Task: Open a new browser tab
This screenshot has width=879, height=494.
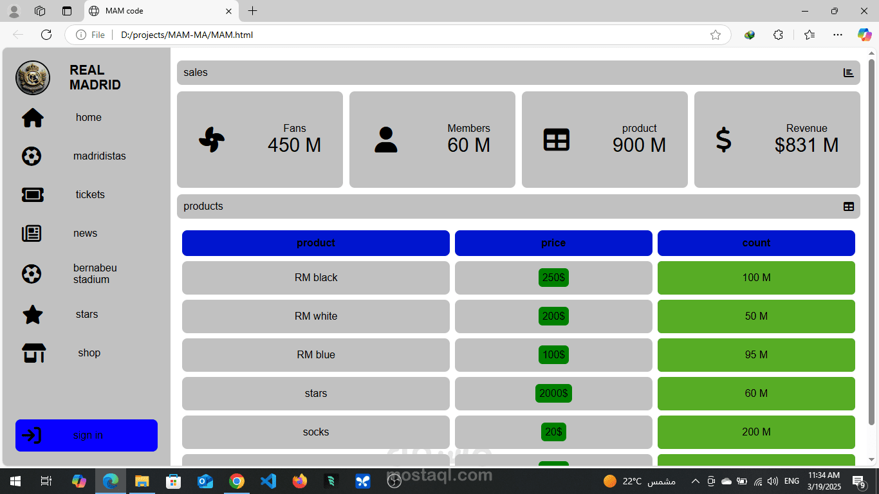Action: tap(253, 11)
